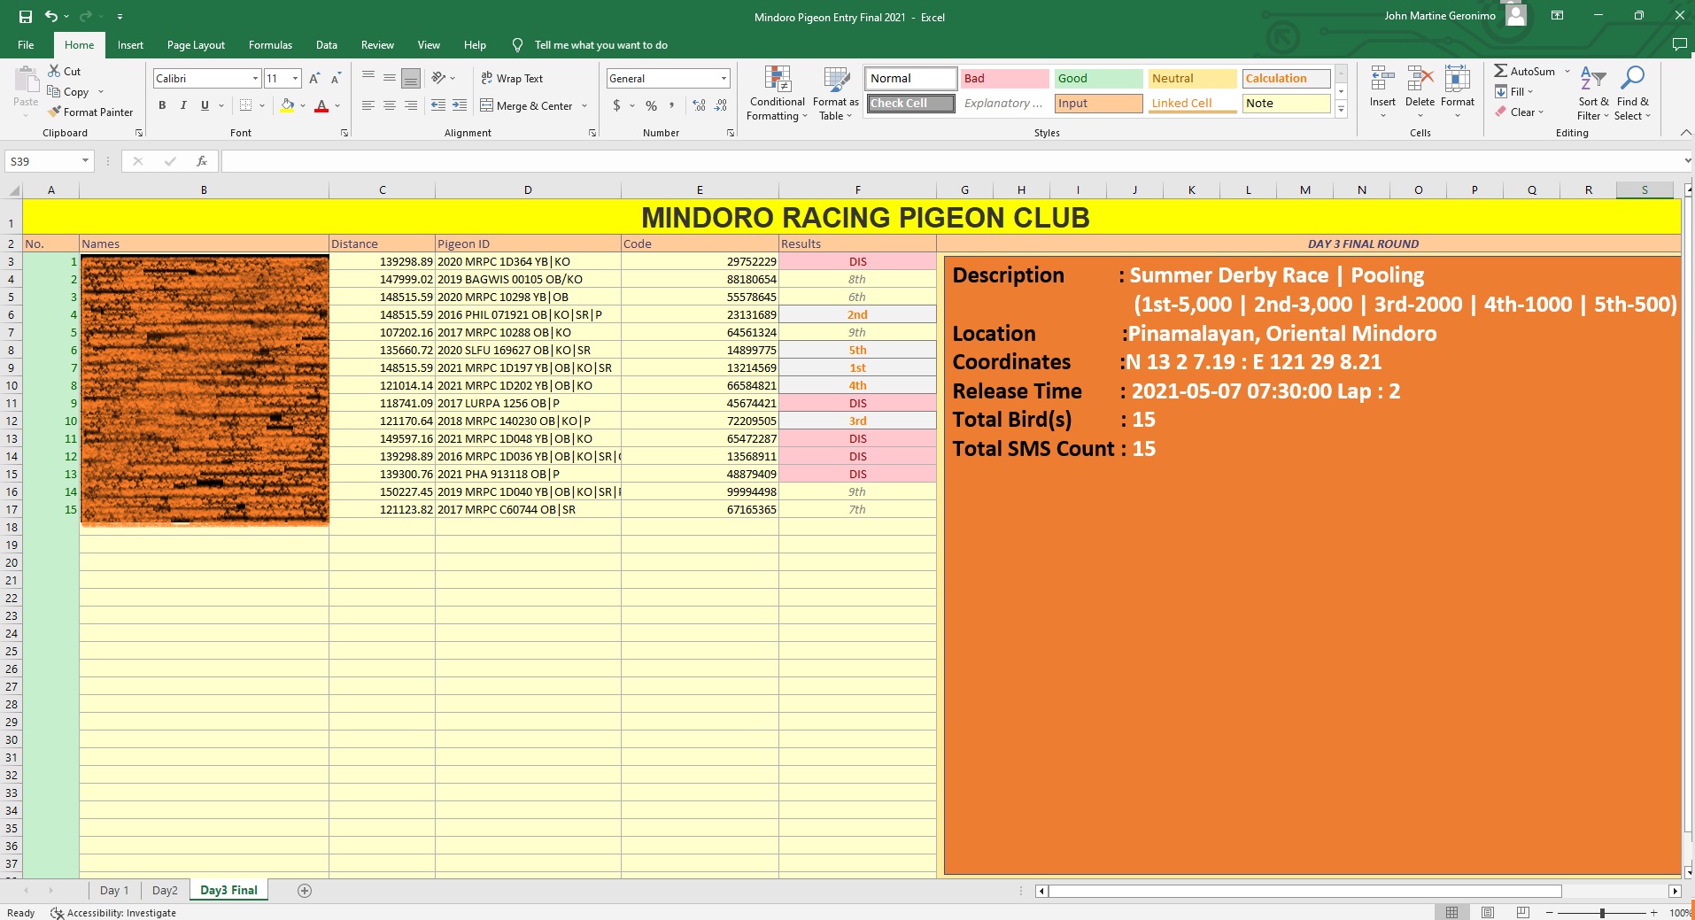Expand the formula bar
Screen dimensions: 1695x920
pyautogui.click(x=1687, y=161)
